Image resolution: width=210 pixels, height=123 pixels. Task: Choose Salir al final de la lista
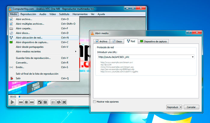44,74
